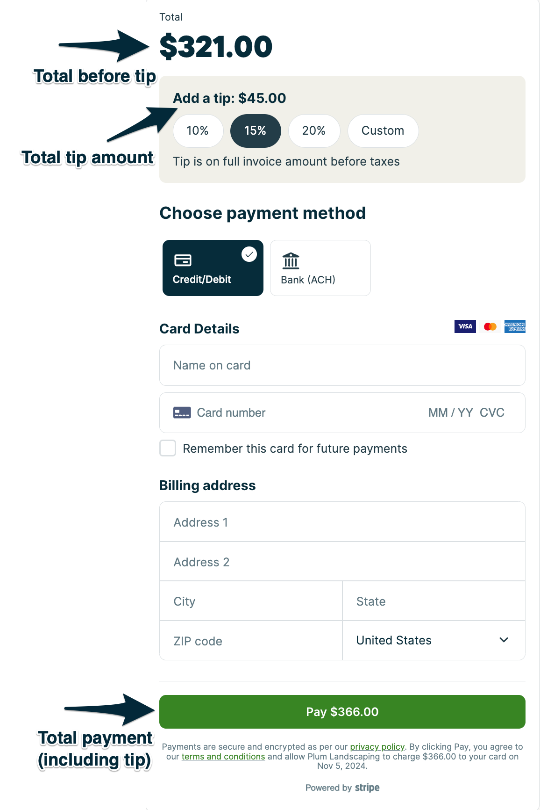Click the Visa card logo
The width and height of the screenshot is (540, 810).
(x=465, y=326)
